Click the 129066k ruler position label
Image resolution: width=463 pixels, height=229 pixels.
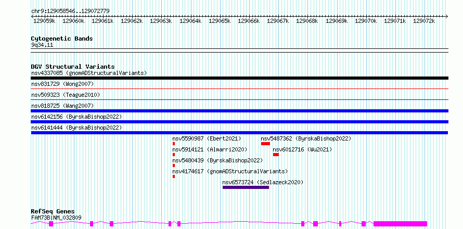click(249, 21)
